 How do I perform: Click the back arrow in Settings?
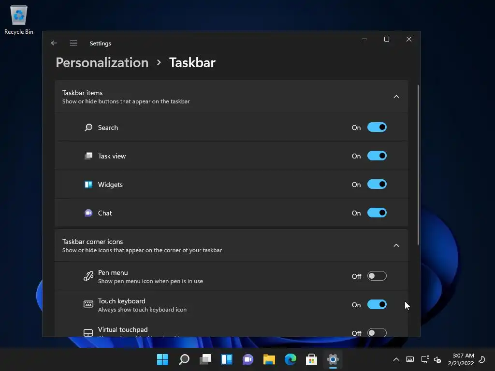pyautogui.click(x=54, y=43)
